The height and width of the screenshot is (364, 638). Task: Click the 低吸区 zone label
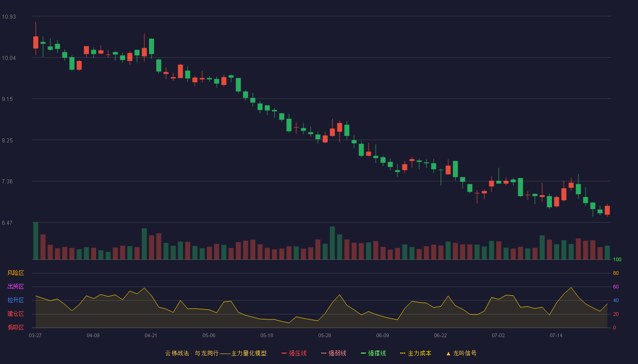click(15, 327)
